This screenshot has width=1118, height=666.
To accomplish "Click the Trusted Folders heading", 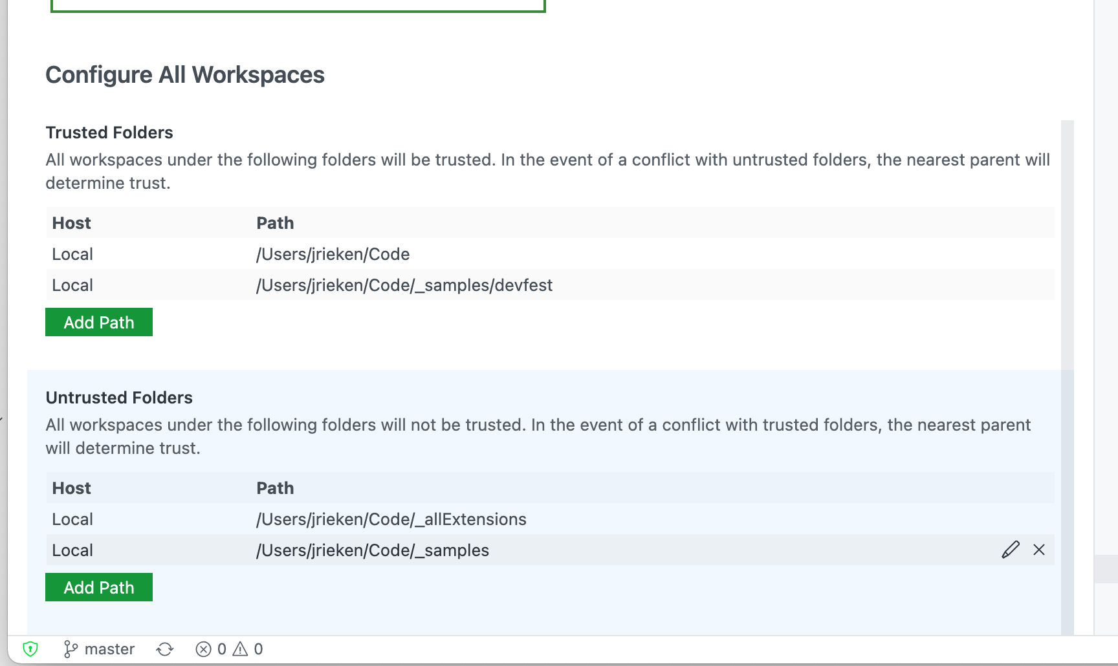I will point(109,132).
